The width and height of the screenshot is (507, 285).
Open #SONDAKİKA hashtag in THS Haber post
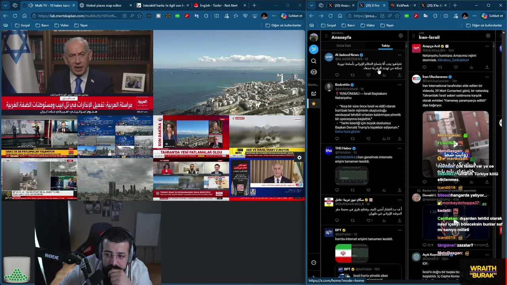[x=345, y=157]
